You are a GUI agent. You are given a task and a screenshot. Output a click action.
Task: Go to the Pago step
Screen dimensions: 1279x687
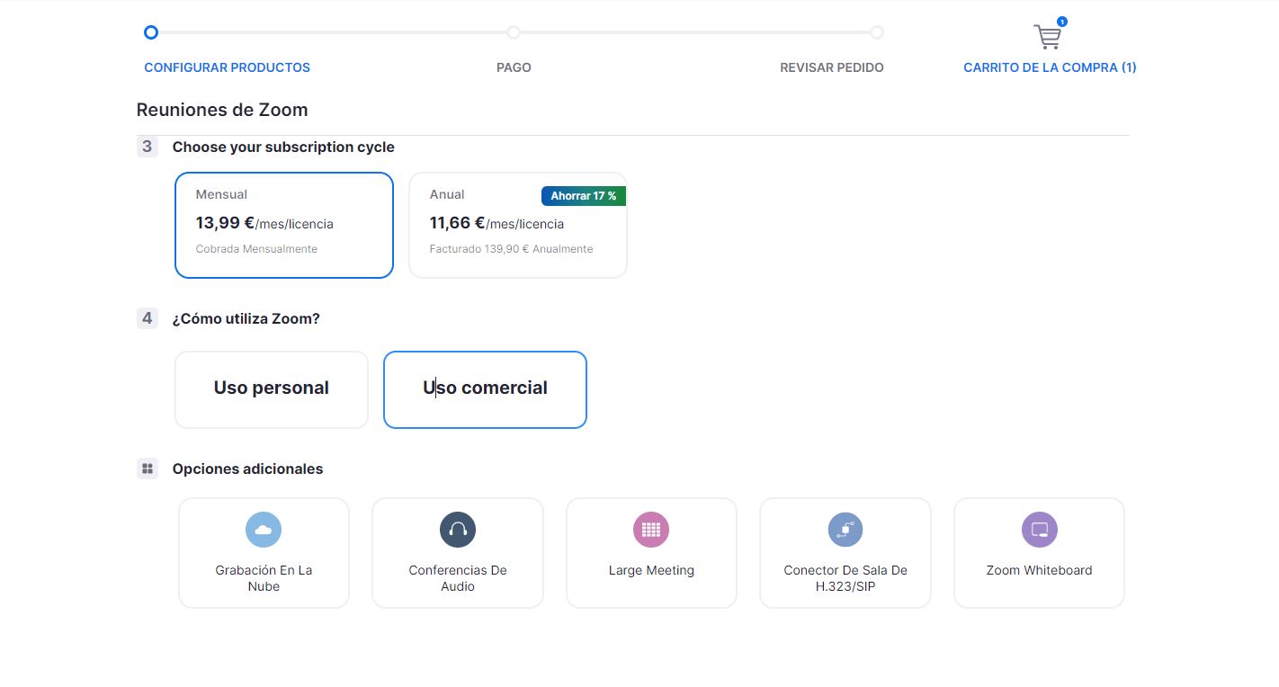click(514, 67)
